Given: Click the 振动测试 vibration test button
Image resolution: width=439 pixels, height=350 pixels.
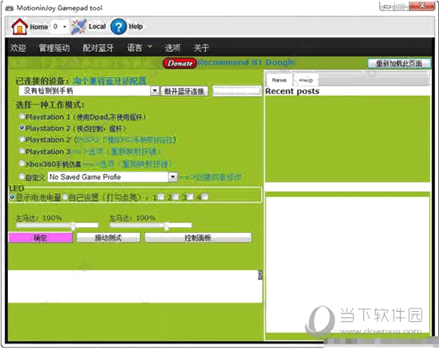Looking at the screenshot, I should click(108, 238).
